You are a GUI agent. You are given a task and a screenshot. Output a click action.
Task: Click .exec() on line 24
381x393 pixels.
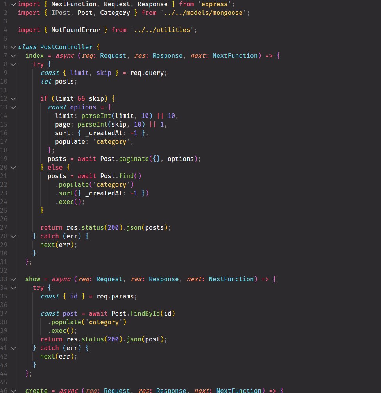(x=68, y=202)
